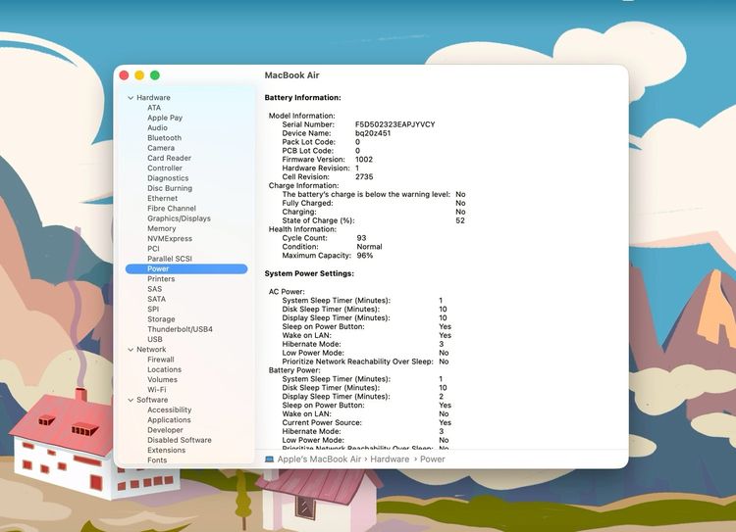736x532 pixels.
Task: Select Thunderbolt/USB4 in sidebar
Action: tap(180, 329)
